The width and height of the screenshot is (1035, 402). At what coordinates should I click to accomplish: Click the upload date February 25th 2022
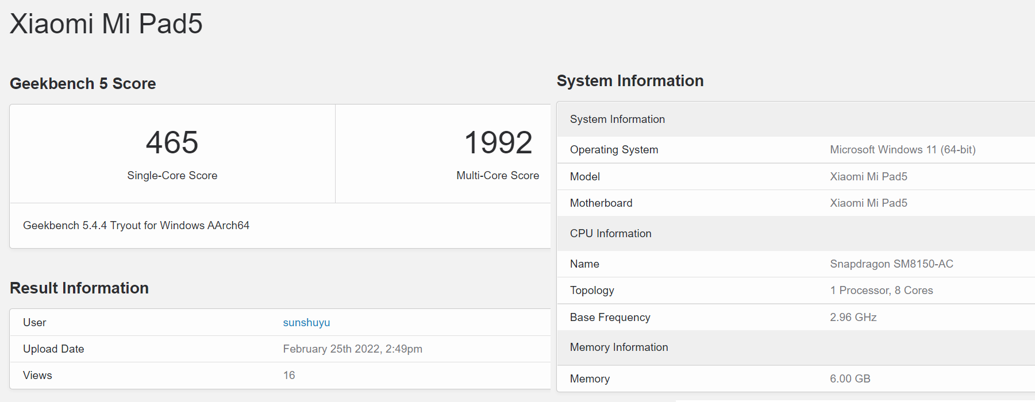click(352, 349)
